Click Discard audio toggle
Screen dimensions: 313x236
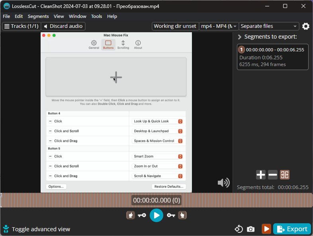pos(63,26)
